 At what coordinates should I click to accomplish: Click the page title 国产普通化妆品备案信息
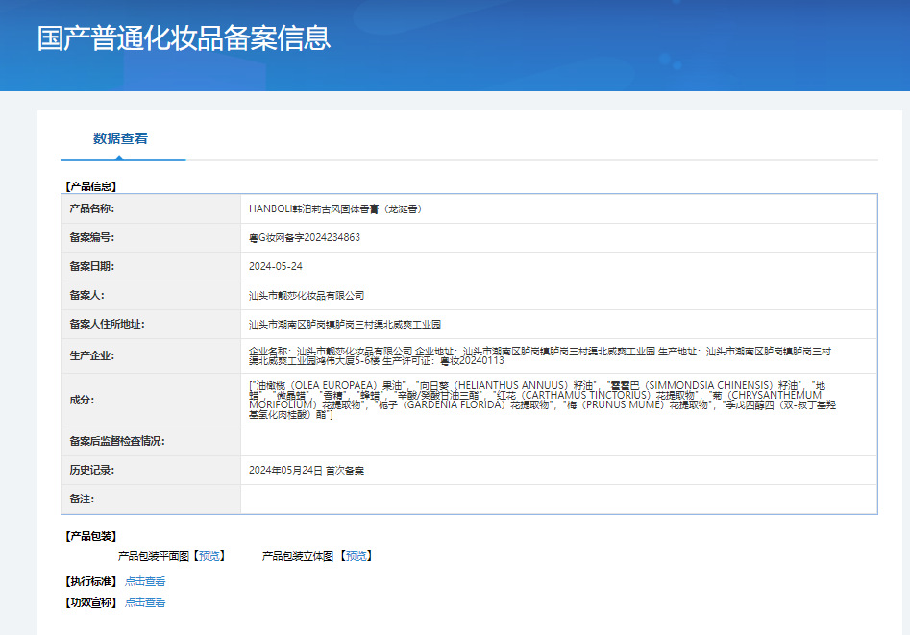(184, 38)
